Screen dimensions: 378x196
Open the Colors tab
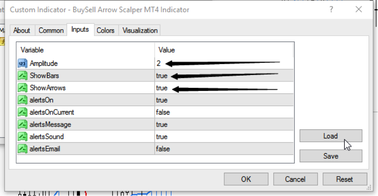[x=105, y=30]
